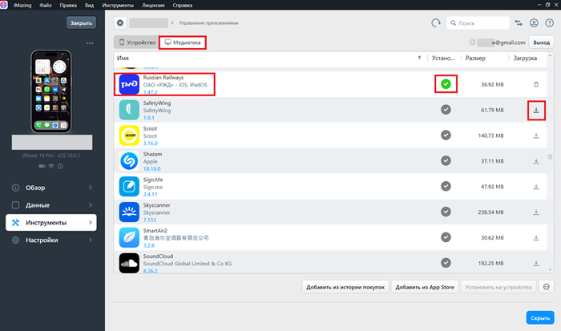Click the Загрузка column header
The image size is (561, 331).
[525, 58]
